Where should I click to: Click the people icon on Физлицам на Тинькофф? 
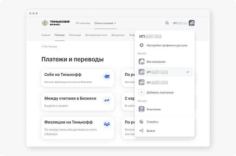pyautogui.click(x=107, y=124)
